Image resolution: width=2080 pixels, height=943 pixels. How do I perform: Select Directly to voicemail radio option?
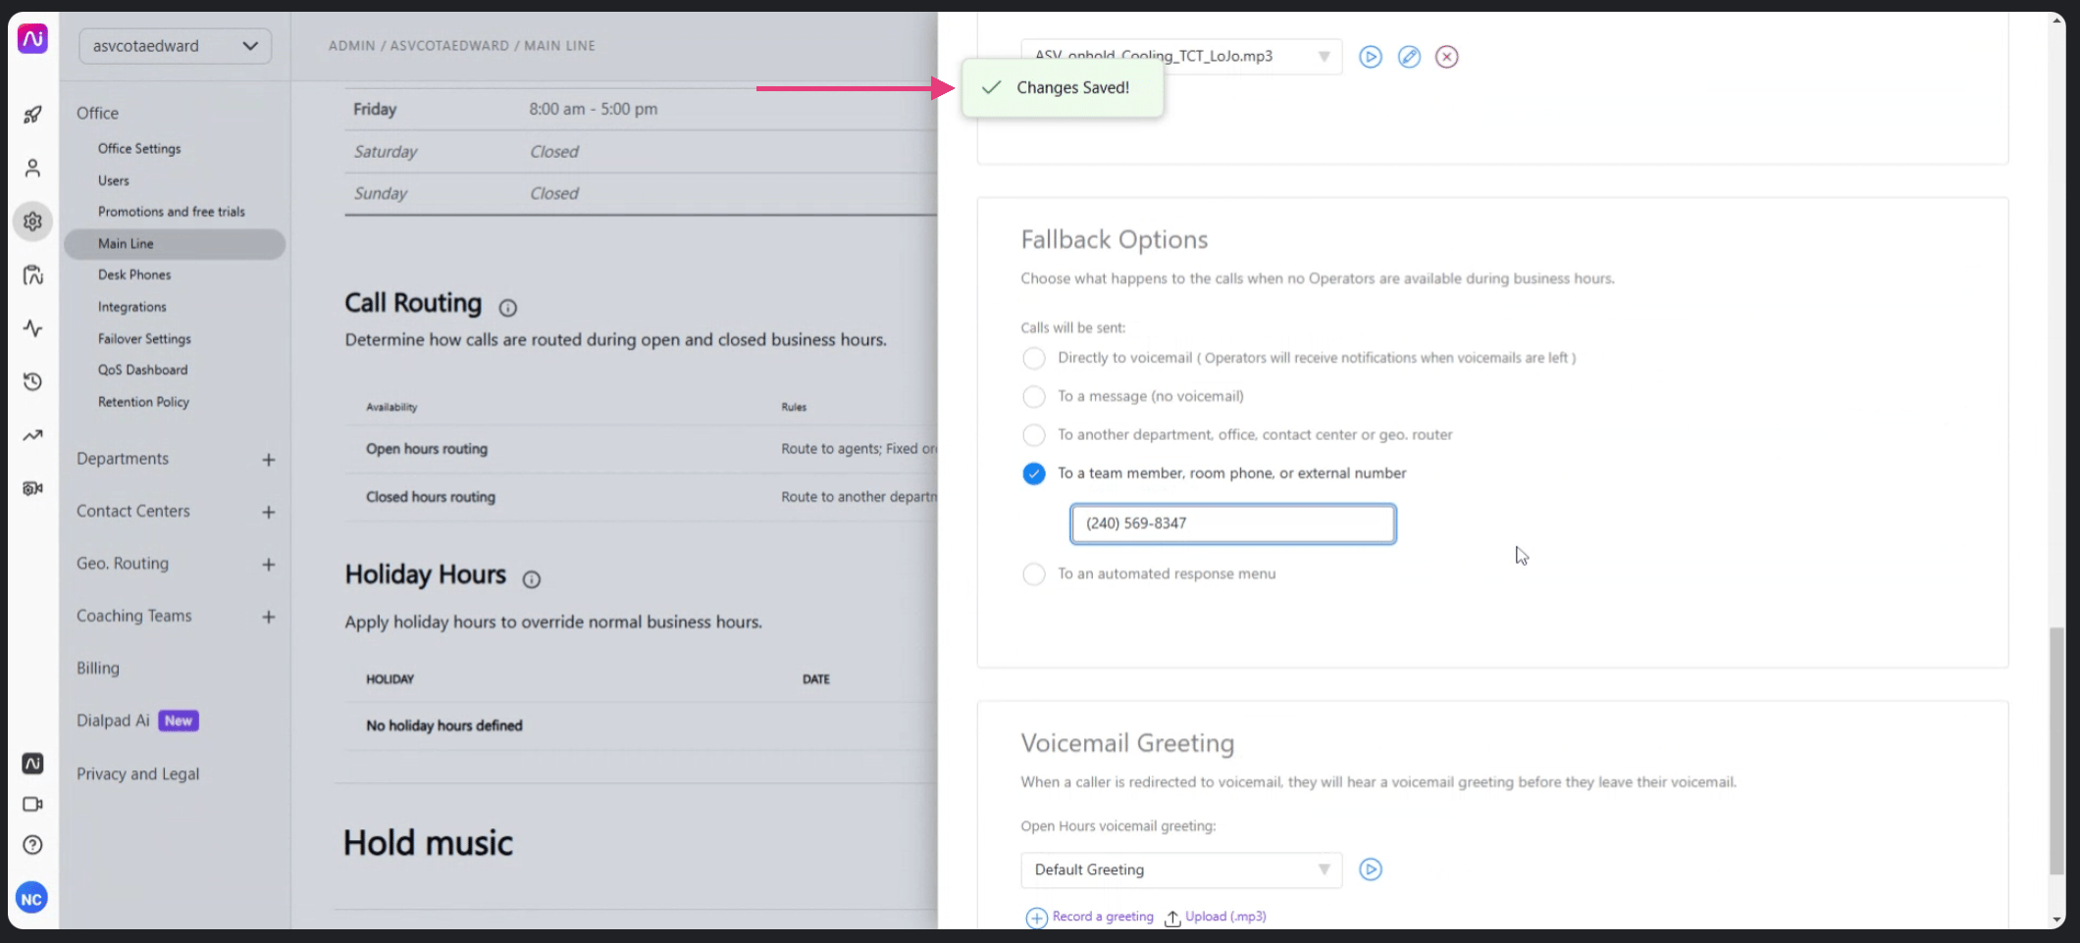[1034, 359]
